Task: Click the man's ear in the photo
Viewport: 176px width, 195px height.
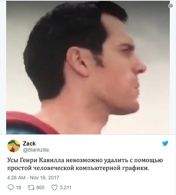Action: pyautogui.click(x=79, y=62)
